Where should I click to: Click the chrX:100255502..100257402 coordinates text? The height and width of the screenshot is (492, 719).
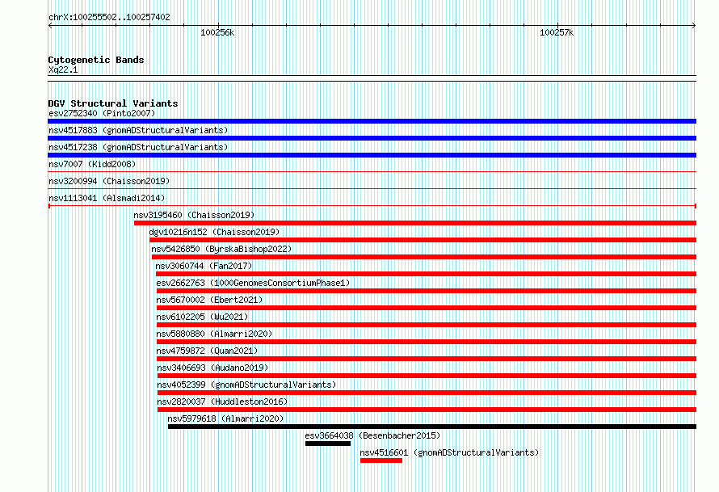pyautogui.click(x=109, y=17)
